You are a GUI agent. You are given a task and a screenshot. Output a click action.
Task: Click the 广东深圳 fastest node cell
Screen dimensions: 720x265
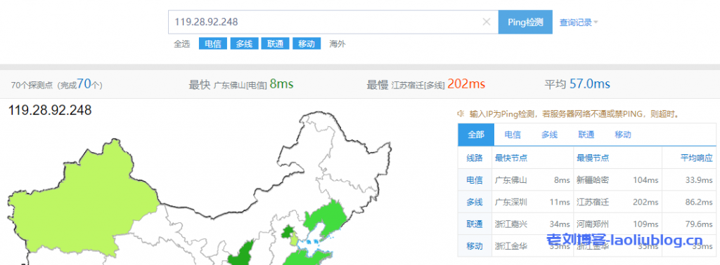pos(511,202)
